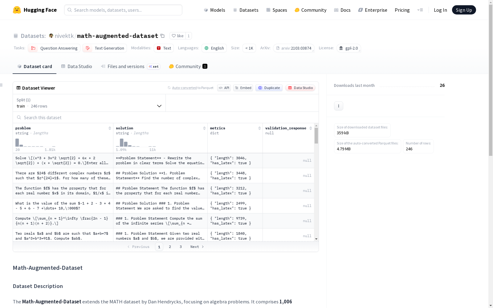Open the navigation overflow menu icon
Image resolution: width=493 pixels, height=308 pixels.
(420, 10)
